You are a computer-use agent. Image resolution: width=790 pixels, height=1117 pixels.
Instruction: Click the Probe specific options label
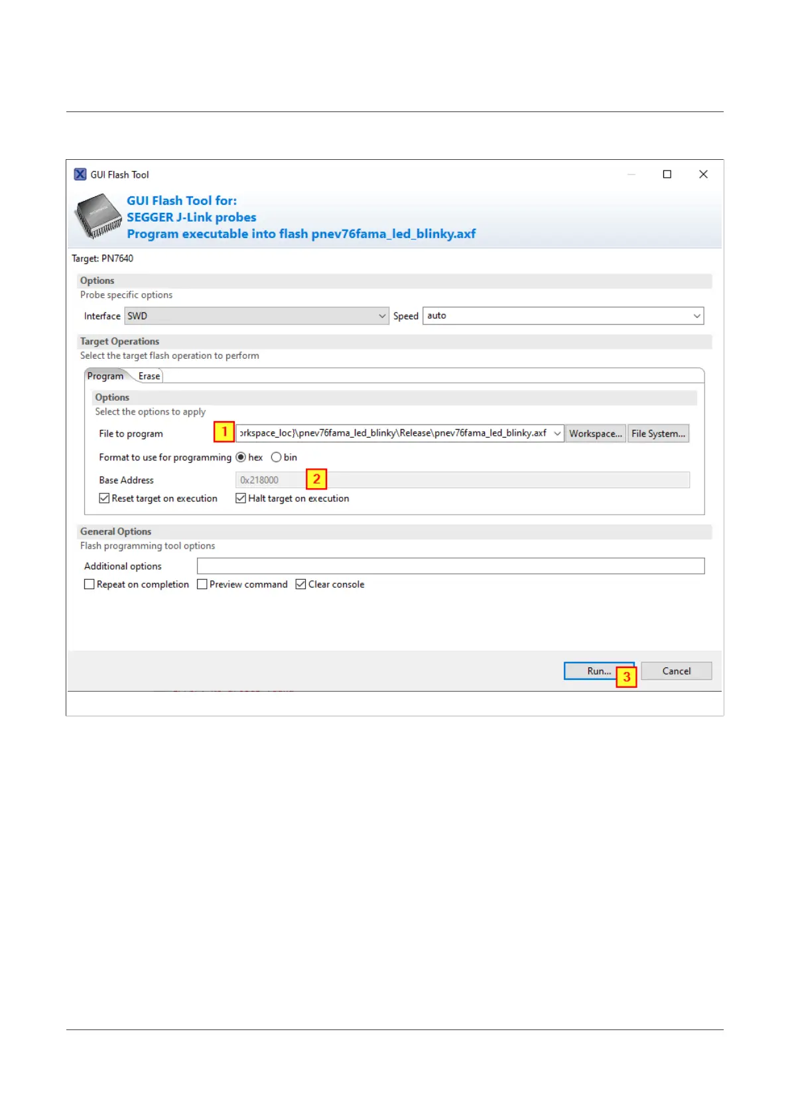[127, 295]
